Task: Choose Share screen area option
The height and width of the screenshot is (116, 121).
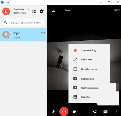Action: click(89, 88)
